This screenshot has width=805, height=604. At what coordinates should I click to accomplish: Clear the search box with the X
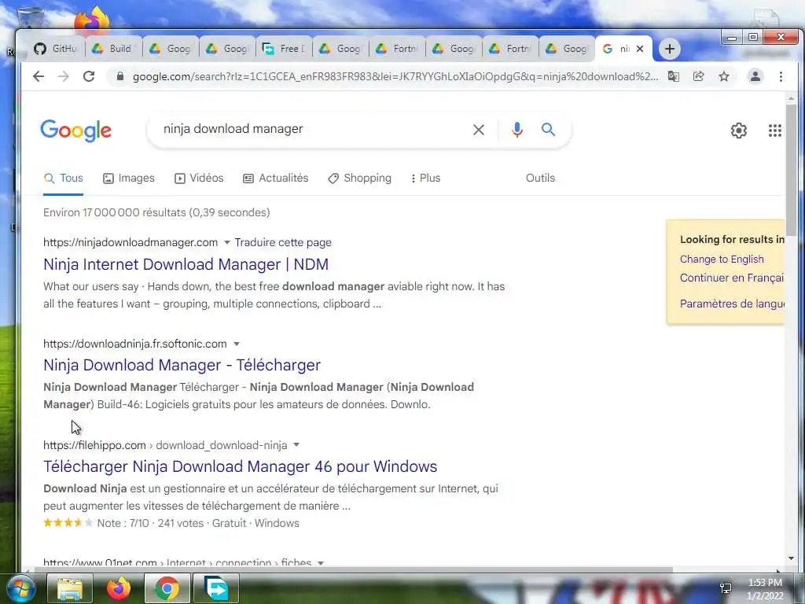[x=479, y=130]
